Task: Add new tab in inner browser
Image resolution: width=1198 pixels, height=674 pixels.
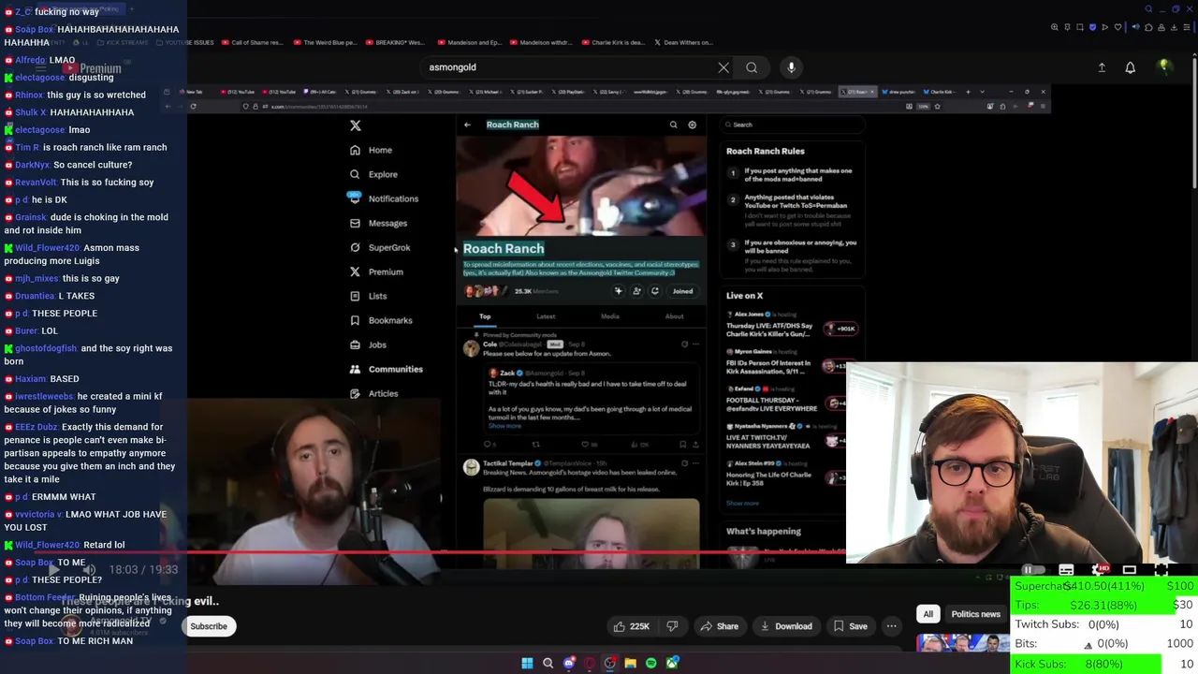Action: pos(968,92)
